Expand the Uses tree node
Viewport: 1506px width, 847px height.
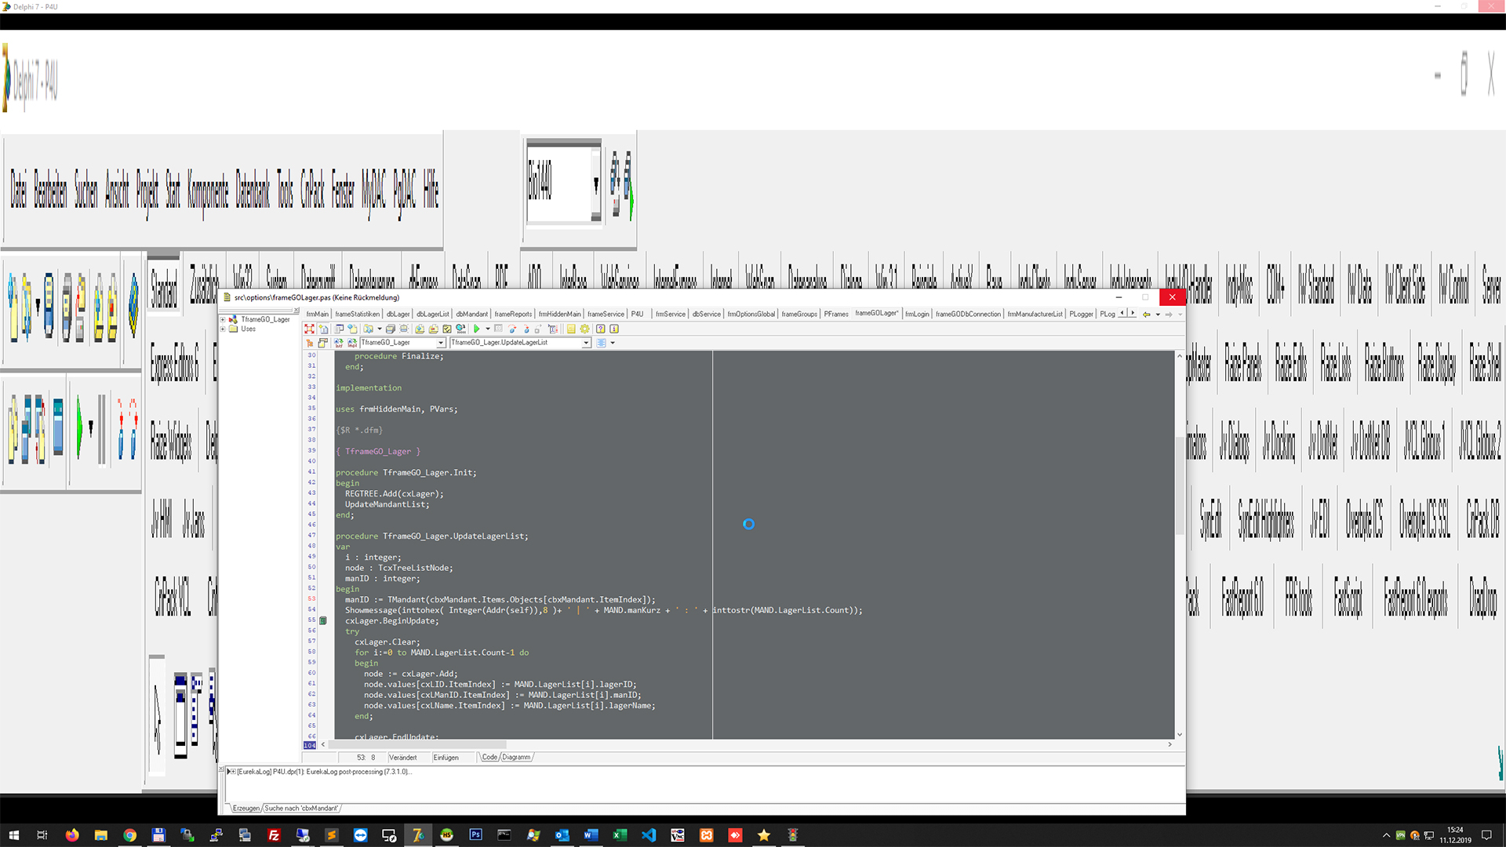[223, 329]
